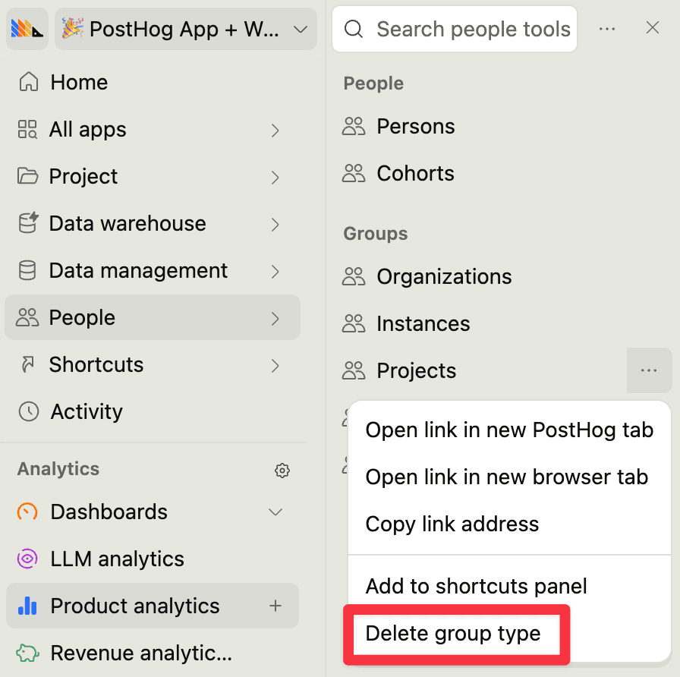The image size is (680, 677).
Task: Click the PostHog logo icon
Action: [26, 27]
